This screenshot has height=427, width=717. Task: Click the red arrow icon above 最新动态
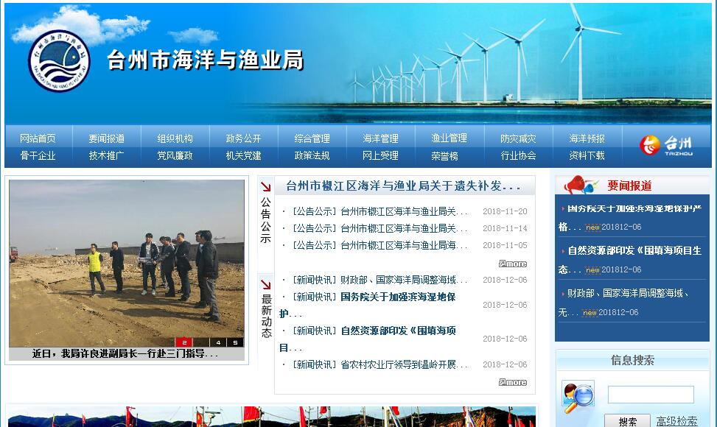tap(265, 284)
